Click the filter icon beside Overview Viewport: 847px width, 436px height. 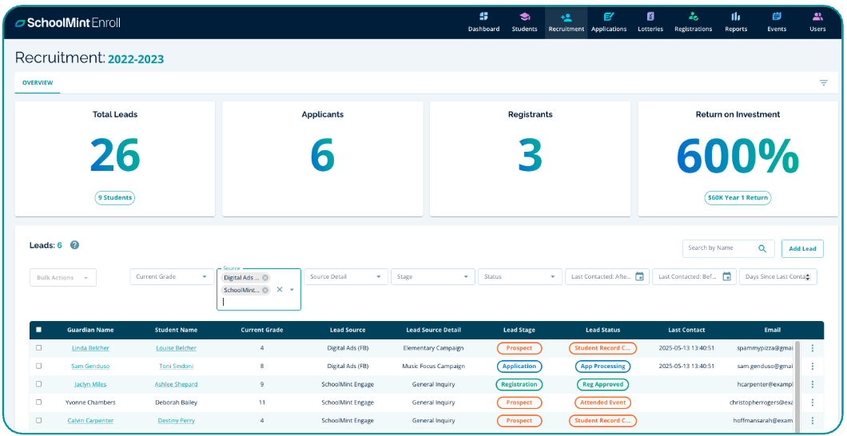[823, 83]
